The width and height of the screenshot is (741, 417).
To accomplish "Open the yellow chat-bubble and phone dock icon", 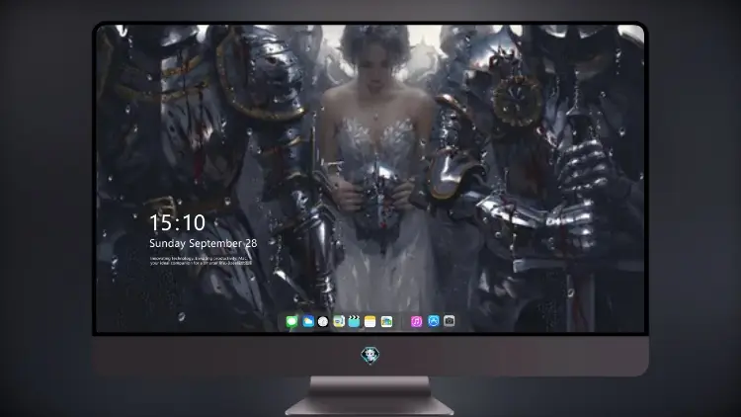I will 339,321.
